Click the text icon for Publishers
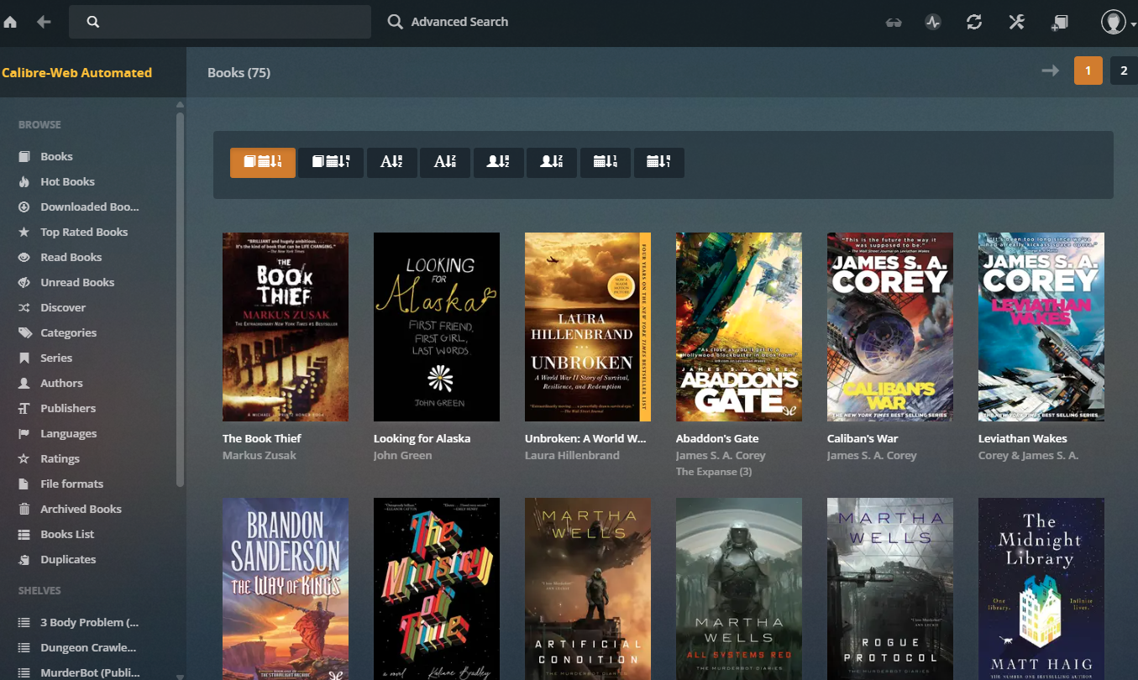This screenshot has width=1138, height=680. coord(24,408)
